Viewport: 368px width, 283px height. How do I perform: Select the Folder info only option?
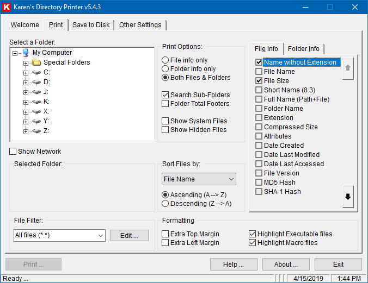(165, 69)
